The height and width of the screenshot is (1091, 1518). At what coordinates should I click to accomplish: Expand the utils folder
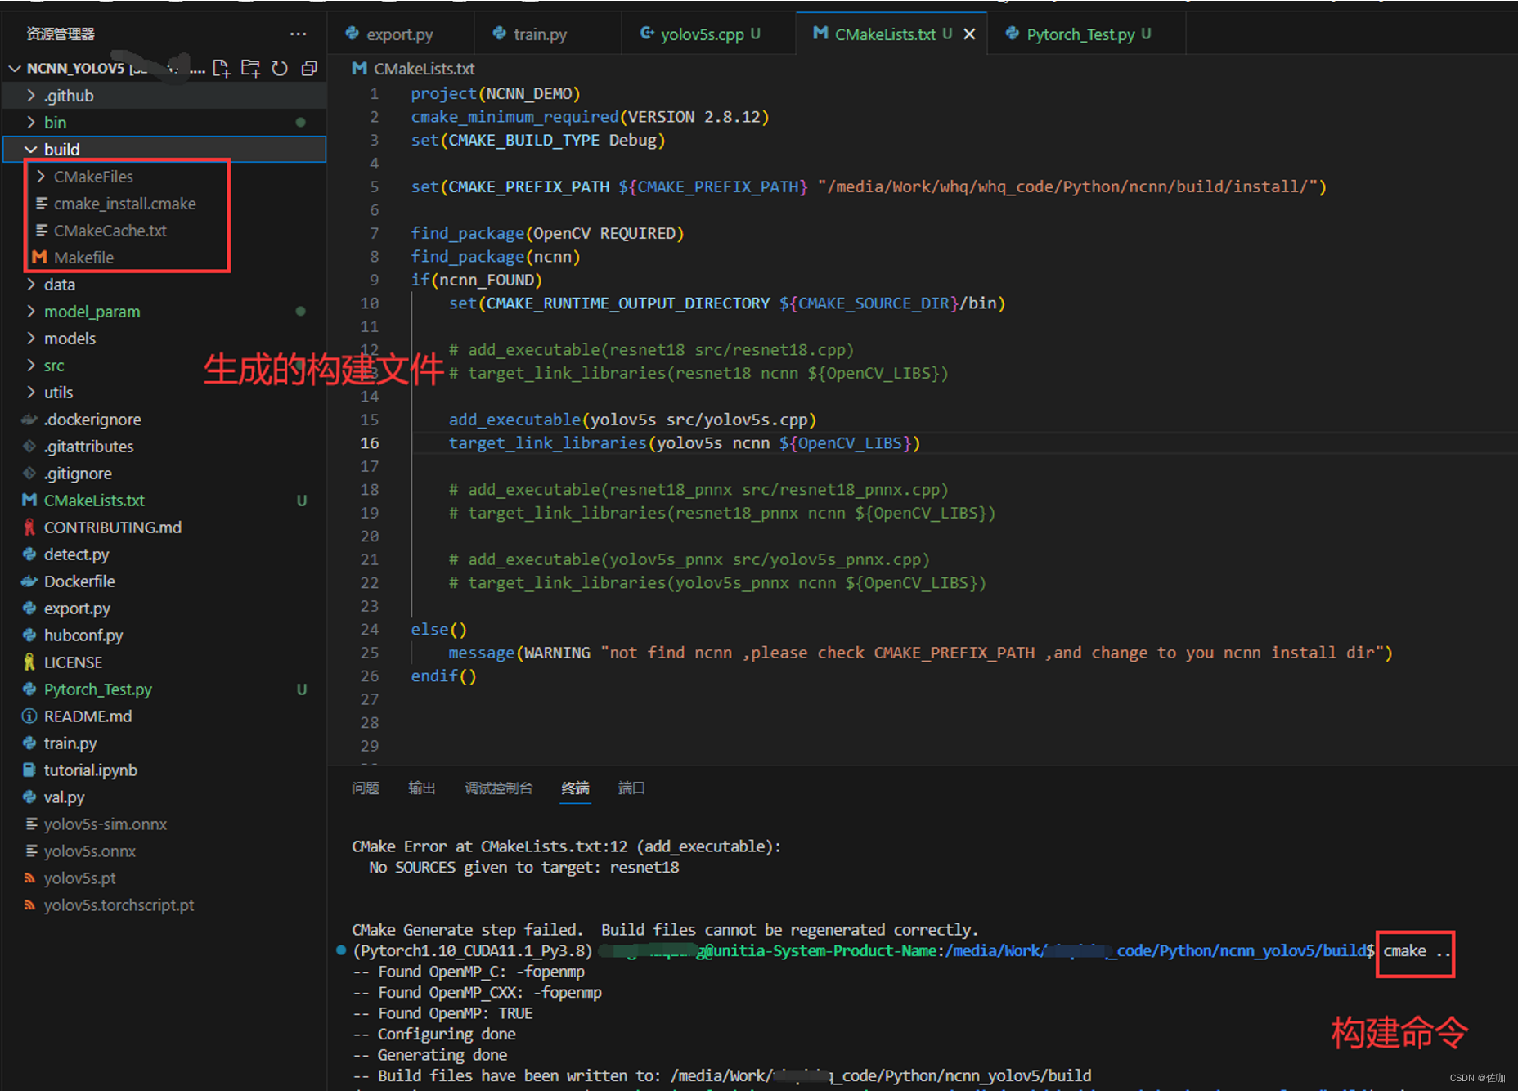(x=164, y=393)
